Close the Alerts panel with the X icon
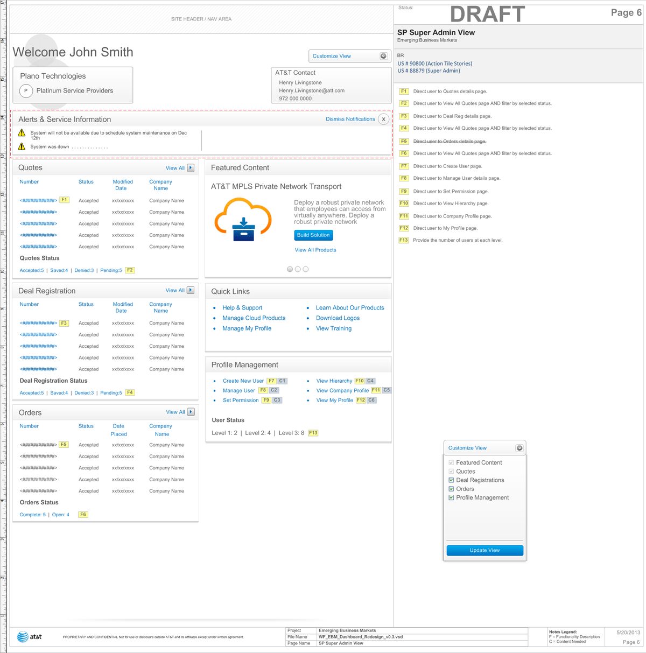 tap(383, 119)
